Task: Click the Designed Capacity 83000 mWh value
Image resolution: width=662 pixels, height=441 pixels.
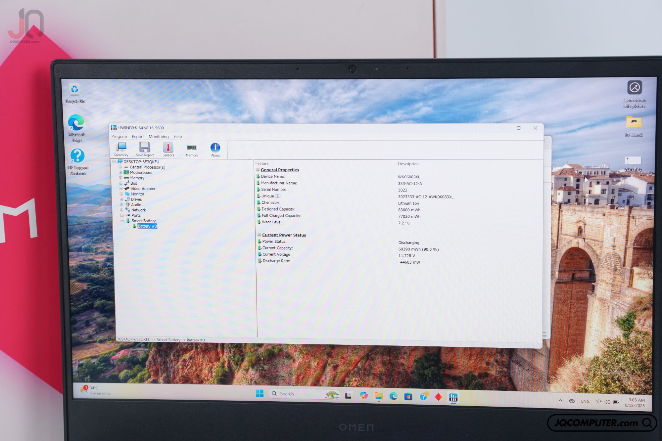Action: click(x=409, y=210)
